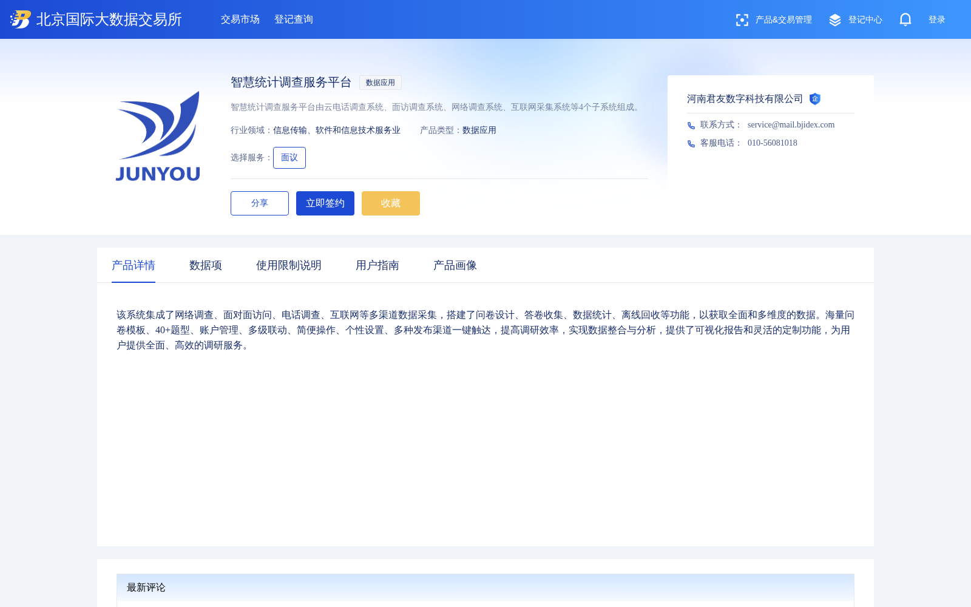
Task: Click the Beijing data exchange logo icon
Action: pyautogui.click(x=20, y=19)
